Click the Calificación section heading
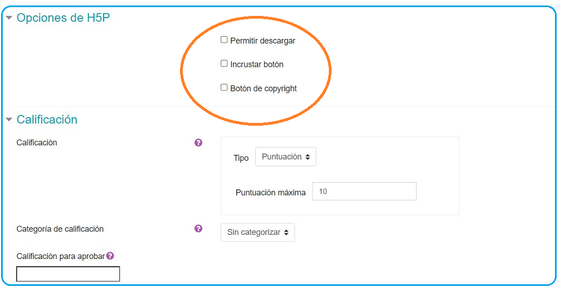The height and width of the screenshot is (287, 561). (x=47, y=119)
